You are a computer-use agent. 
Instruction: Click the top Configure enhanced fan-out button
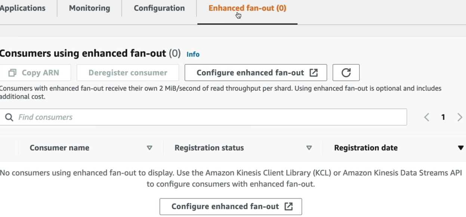click(x=256, y=73)
